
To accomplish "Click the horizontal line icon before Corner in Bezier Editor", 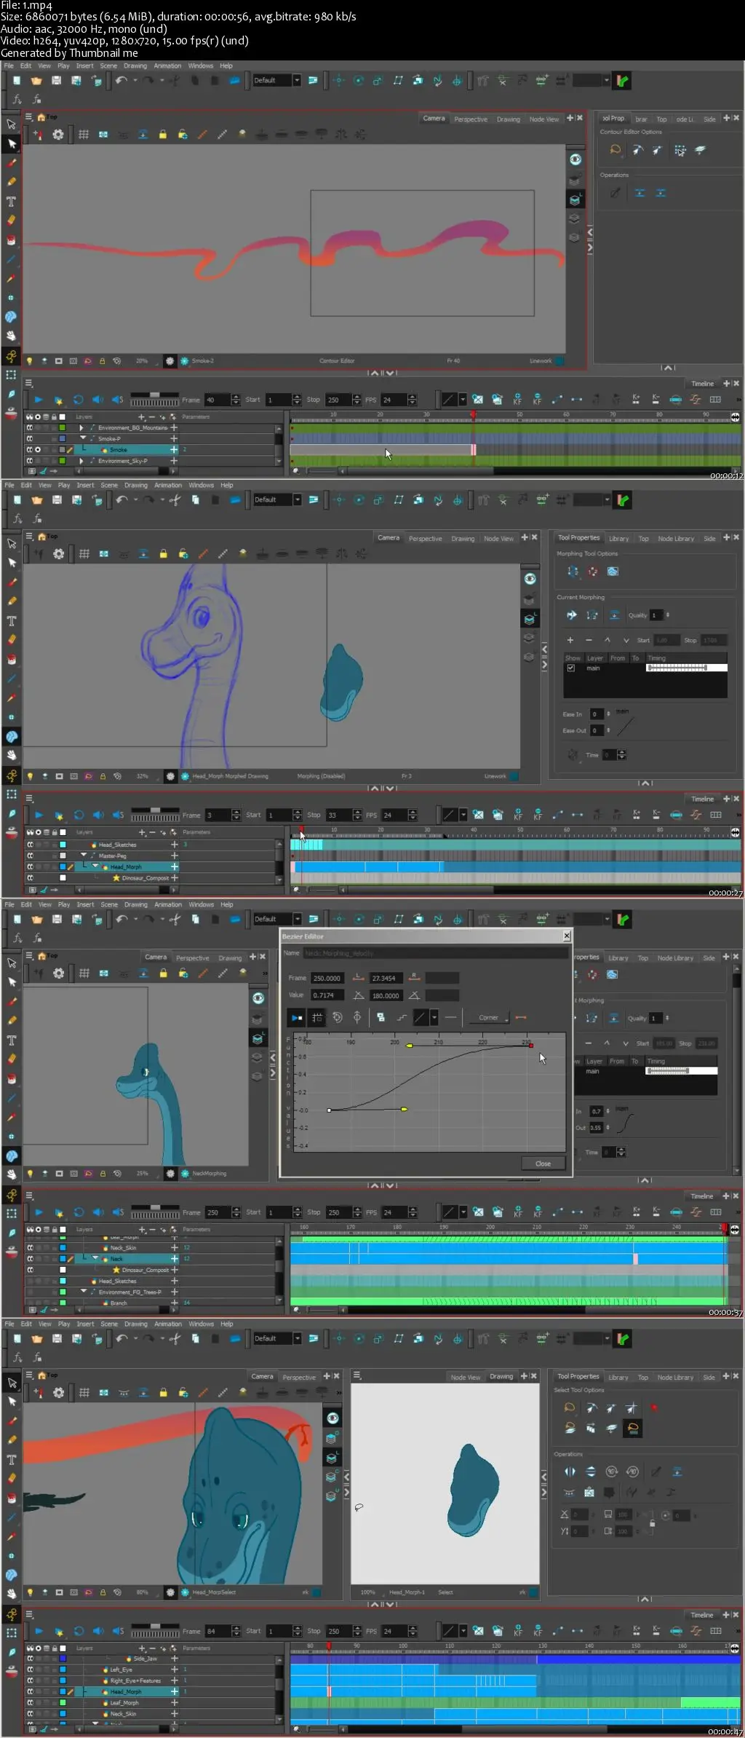I will pos(451,1018).
